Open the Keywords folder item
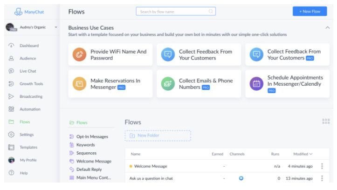Image resolution: width=337 pixels, height=190 pixels. click(x=86, y=145)
